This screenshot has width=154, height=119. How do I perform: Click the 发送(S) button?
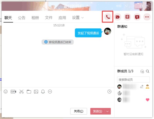(x=98, y=111)
